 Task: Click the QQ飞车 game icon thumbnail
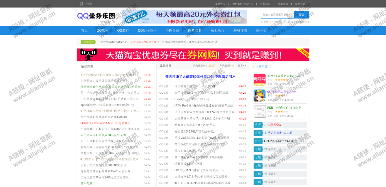(x=259, y=96)
